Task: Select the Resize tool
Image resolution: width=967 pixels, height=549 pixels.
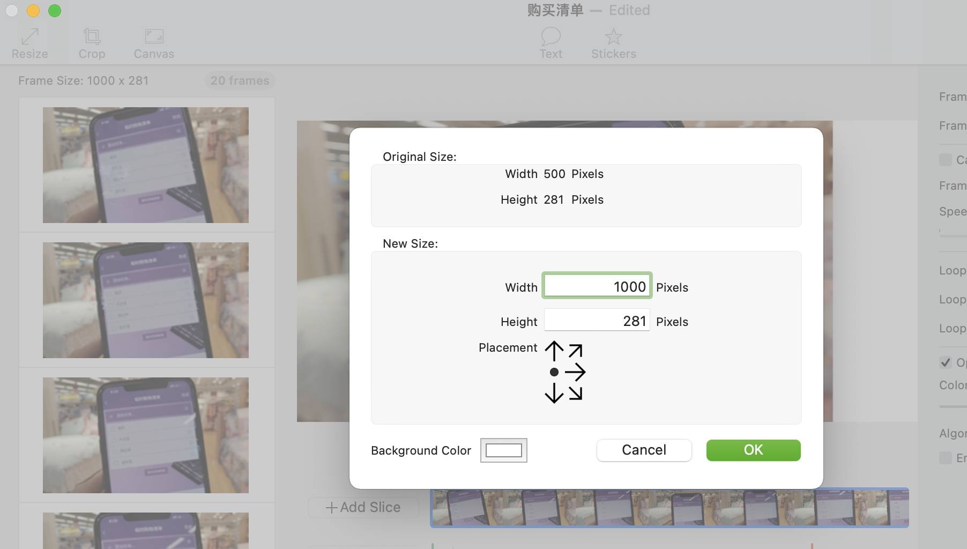Action: (29, 43)
